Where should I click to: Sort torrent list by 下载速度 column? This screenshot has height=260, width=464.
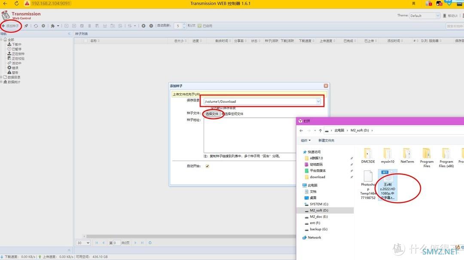[307, 41]
